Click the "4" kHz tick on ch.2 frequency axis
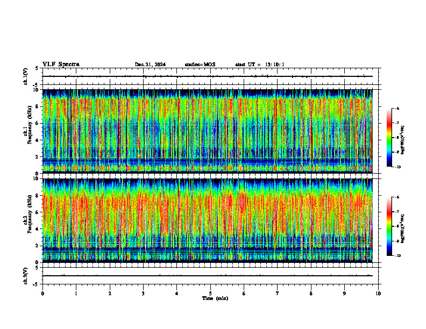The image size is (426, 329). [38, 229]
